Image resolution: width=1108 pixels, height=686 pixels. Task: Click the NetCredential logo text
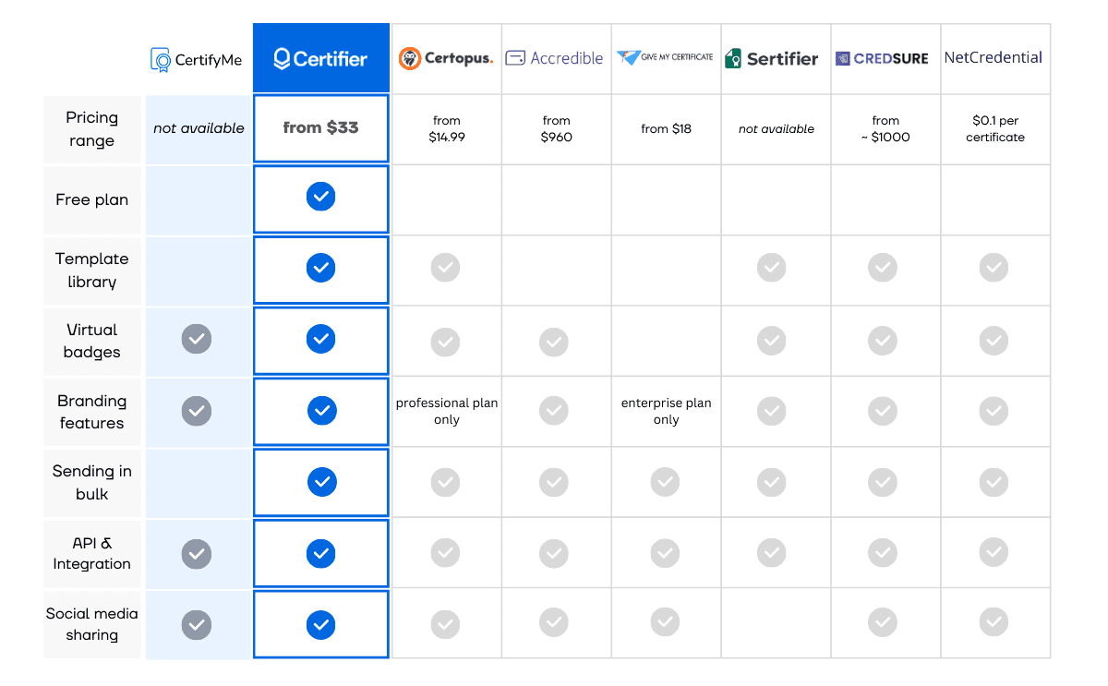click(994, 57)
